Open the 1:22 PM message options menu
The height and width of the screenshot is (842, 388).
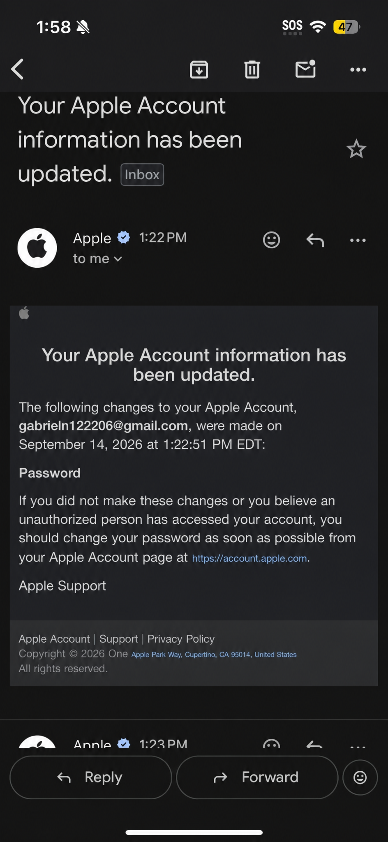click(x=358, y=240)
